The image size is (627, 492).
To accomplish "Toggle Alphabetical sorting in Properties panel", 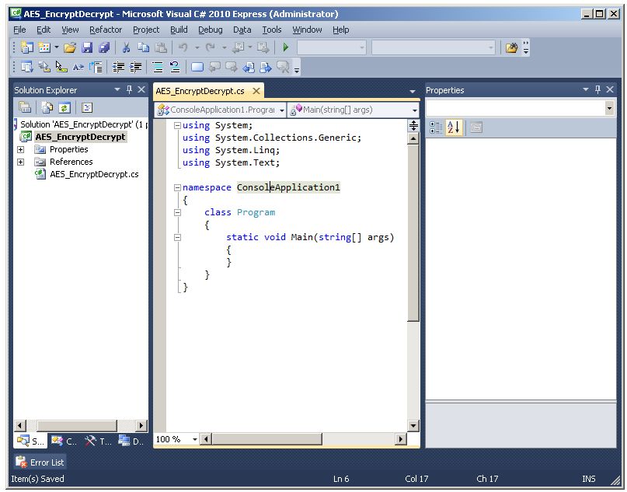I will (454, 127).
